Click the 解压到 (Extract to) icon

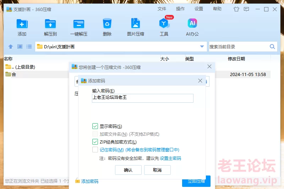(x=50, y=23)
